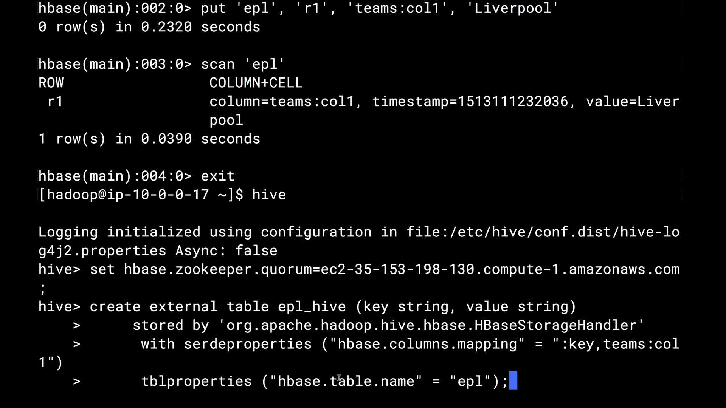The width and height of the screenshot is (726, 408).
Task: Click 'Liverpool' in the put command
Action: coord(512,8)
